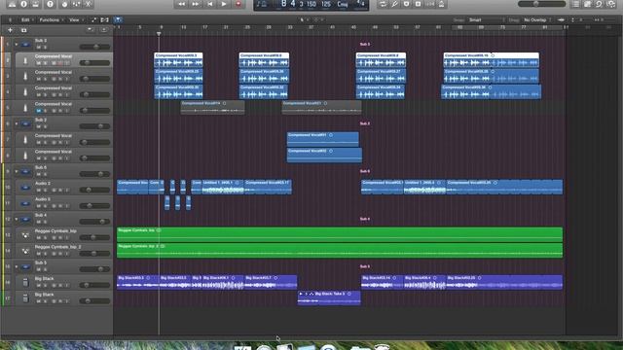623x350 pixels.
Task: Mute the Sub 4 track
Action: tap(39, 222)
